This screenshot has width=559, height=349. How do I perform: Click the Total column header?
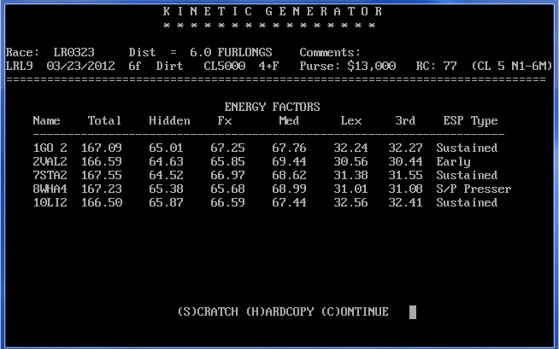click(105, 120)
